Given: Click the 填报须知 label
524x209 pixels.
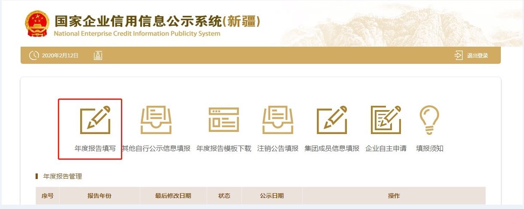Looking at the screenshot, I should (x=430, y=149).
